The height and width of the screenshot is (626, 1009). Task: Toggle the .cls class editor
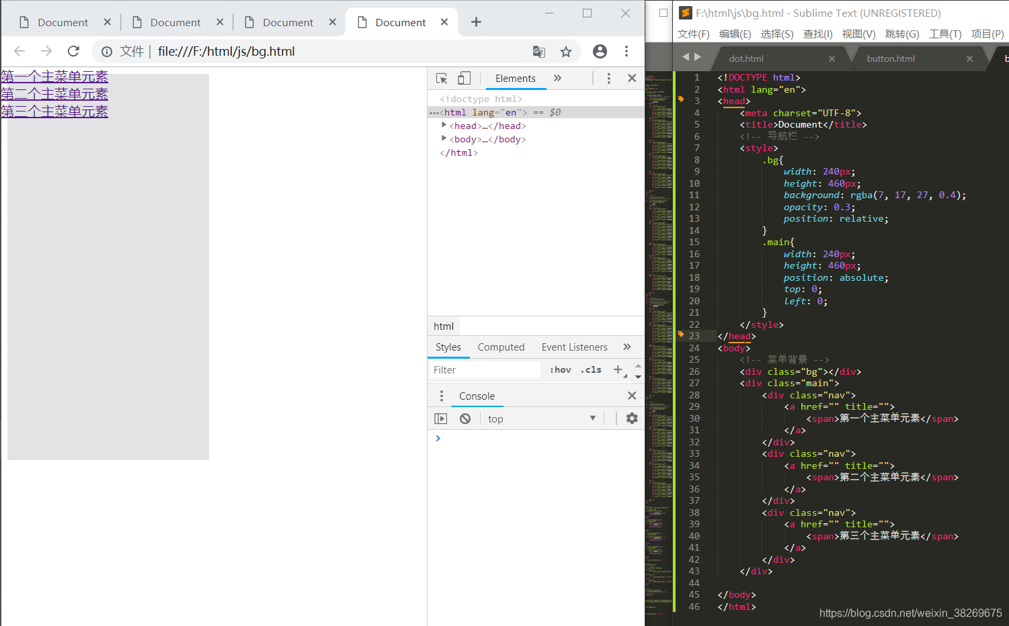[592, 369]
